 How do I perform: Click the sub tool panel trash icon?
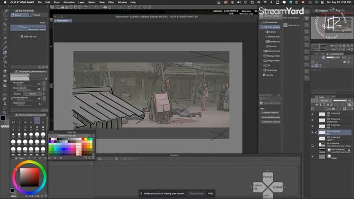[x=46, y=67]
